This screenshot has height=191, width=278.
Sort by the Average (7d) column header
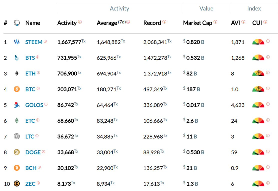click(x=111, y=23)
